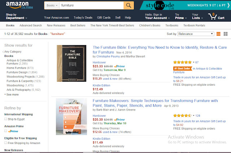Open the Best Sellers tab
The width and height of the screenshot is (231, 153).
pyautogui.click(x=78, y=25)
